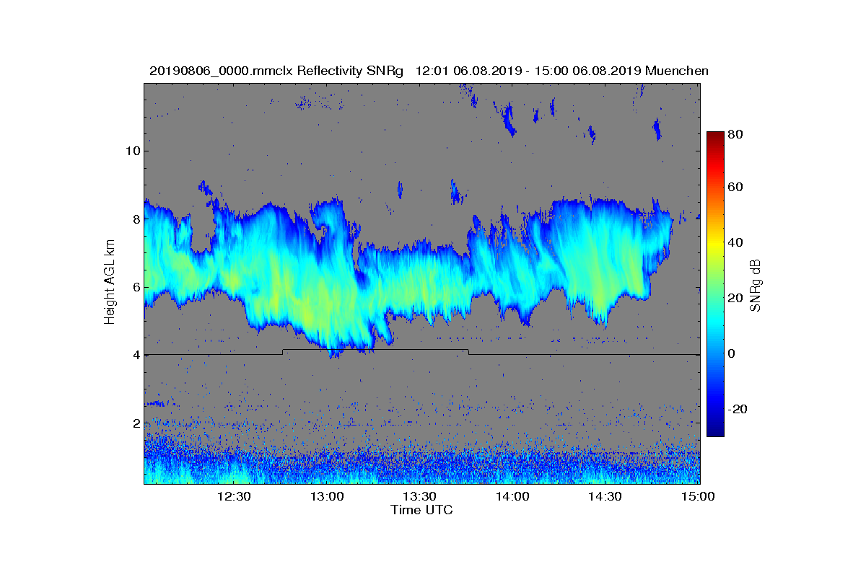The width and height of the screenshot is (866, 577).
Task: Click the height tick label 4
Action: tap(136, 355)
